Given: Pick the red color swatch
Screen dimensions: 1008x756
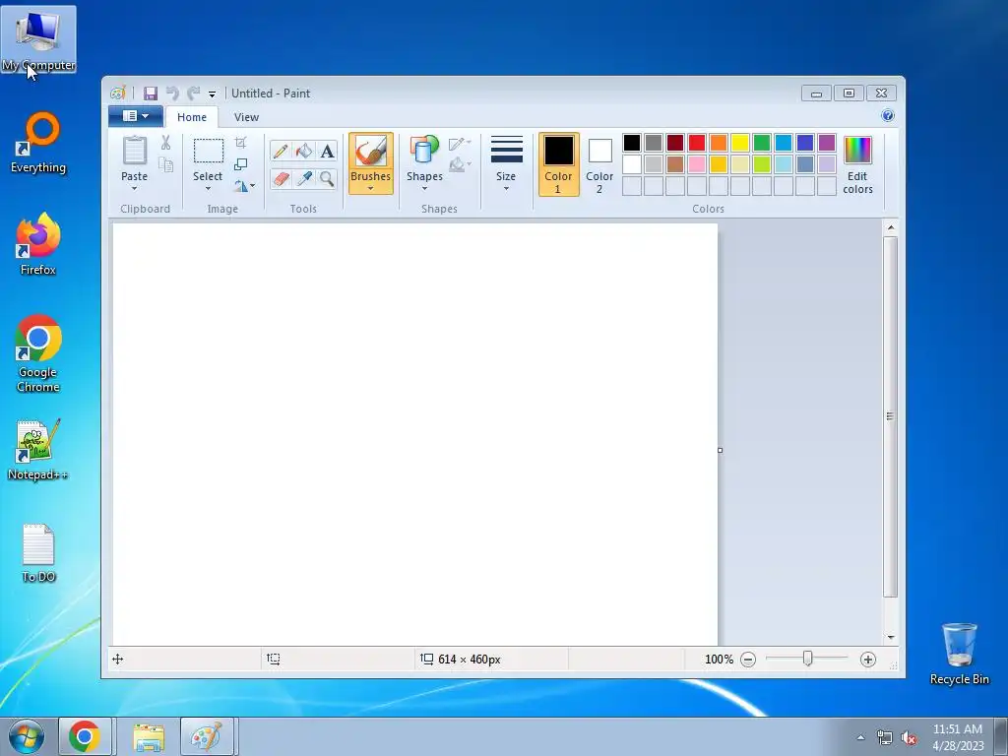Looking at the screenshot, I should (697, 143).
